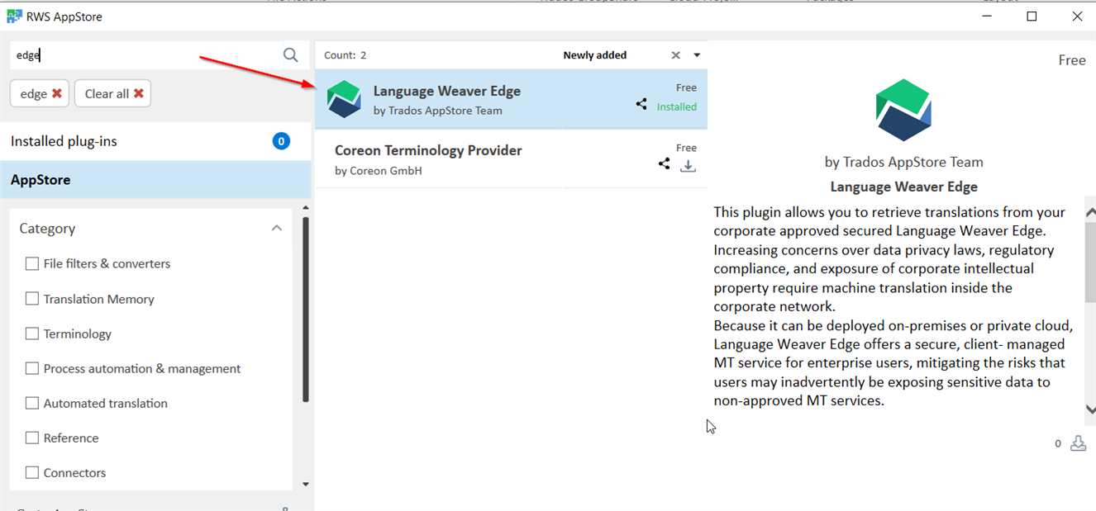The width and height of the screenshot is (1096, 511).
Task: Collapse the Category panel chevron
Action: tap(277, 228)
